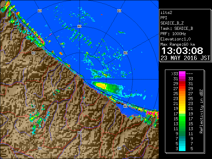Viewport: 212px width, 159px height.
Task: Click the 60 km ring label at upper right
Action: coord(119,11)
